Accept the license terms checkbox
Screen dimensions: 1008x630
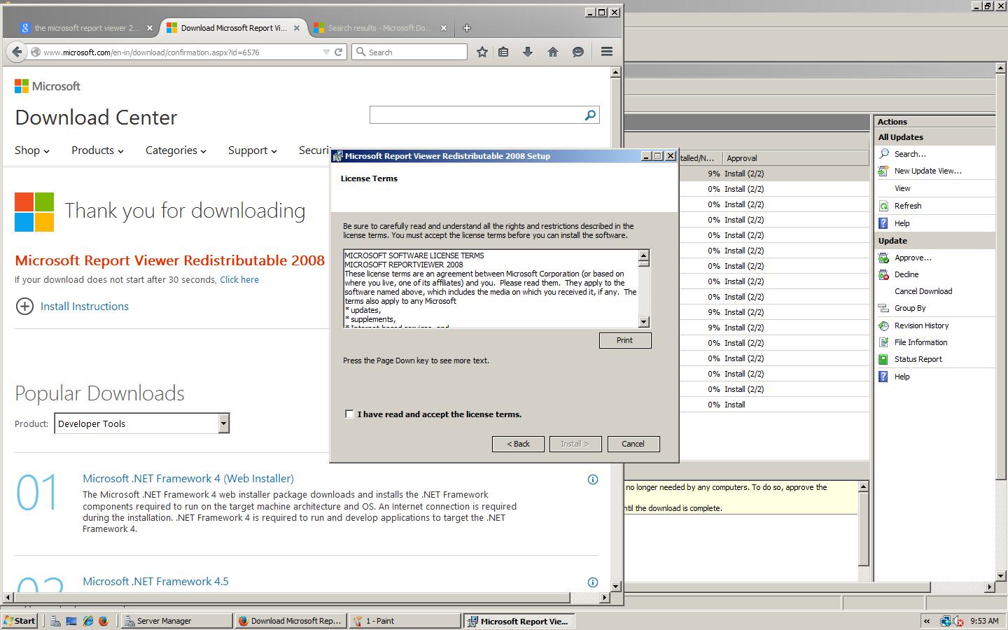tap(349, 414)
